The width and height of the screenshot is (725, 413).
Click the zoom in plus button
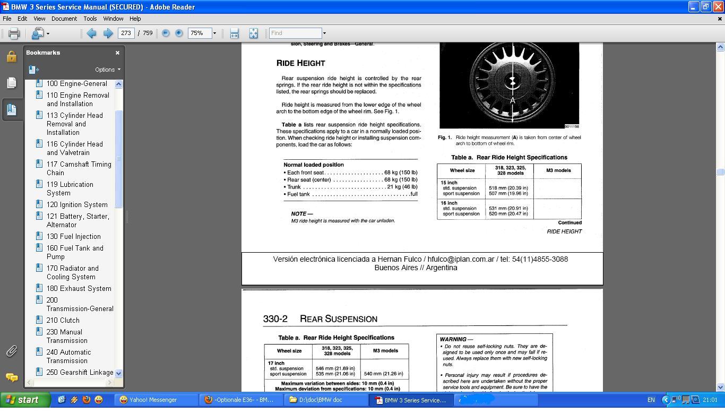coord(179,33)
